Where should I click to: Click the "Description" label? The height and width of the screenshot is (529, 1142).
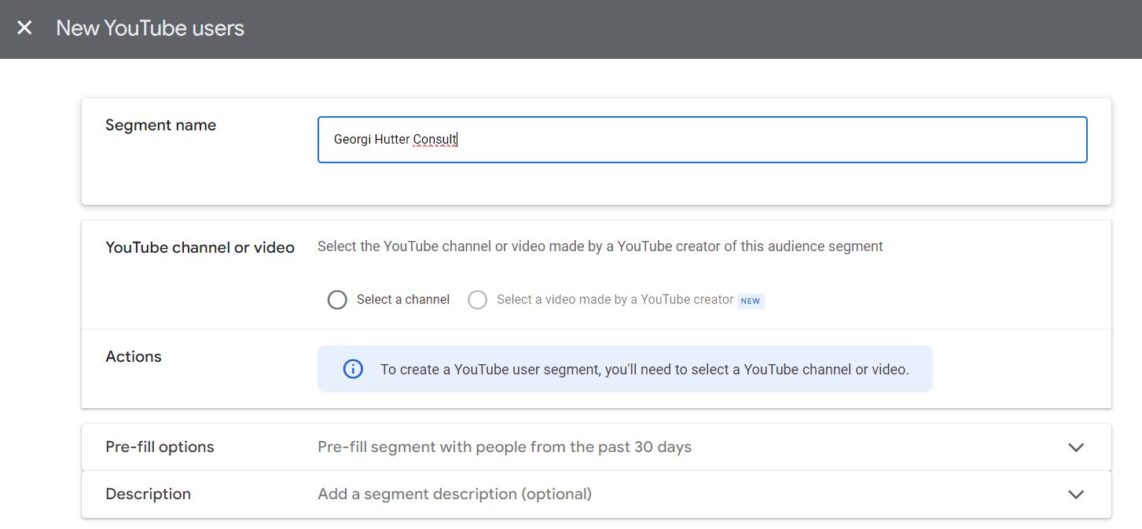pos(148,494)
